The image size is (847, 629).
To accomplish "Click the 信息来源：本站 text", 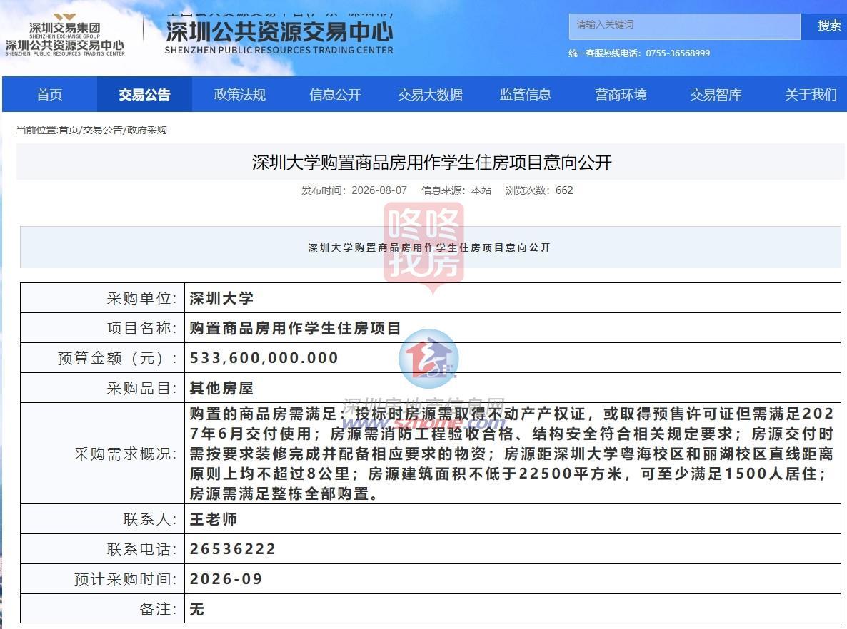I will point(456,190).
